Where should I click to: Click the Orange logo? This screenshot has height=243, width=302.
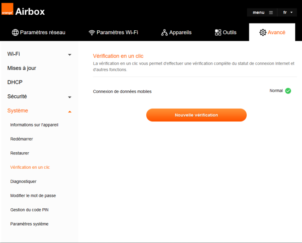[7, 9]
